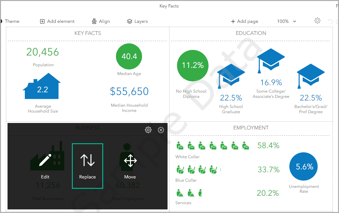Select the No High School Diploma label
The width and height of the screenshot is (339, 213).
pyautogui.click(x=191, y=94)
